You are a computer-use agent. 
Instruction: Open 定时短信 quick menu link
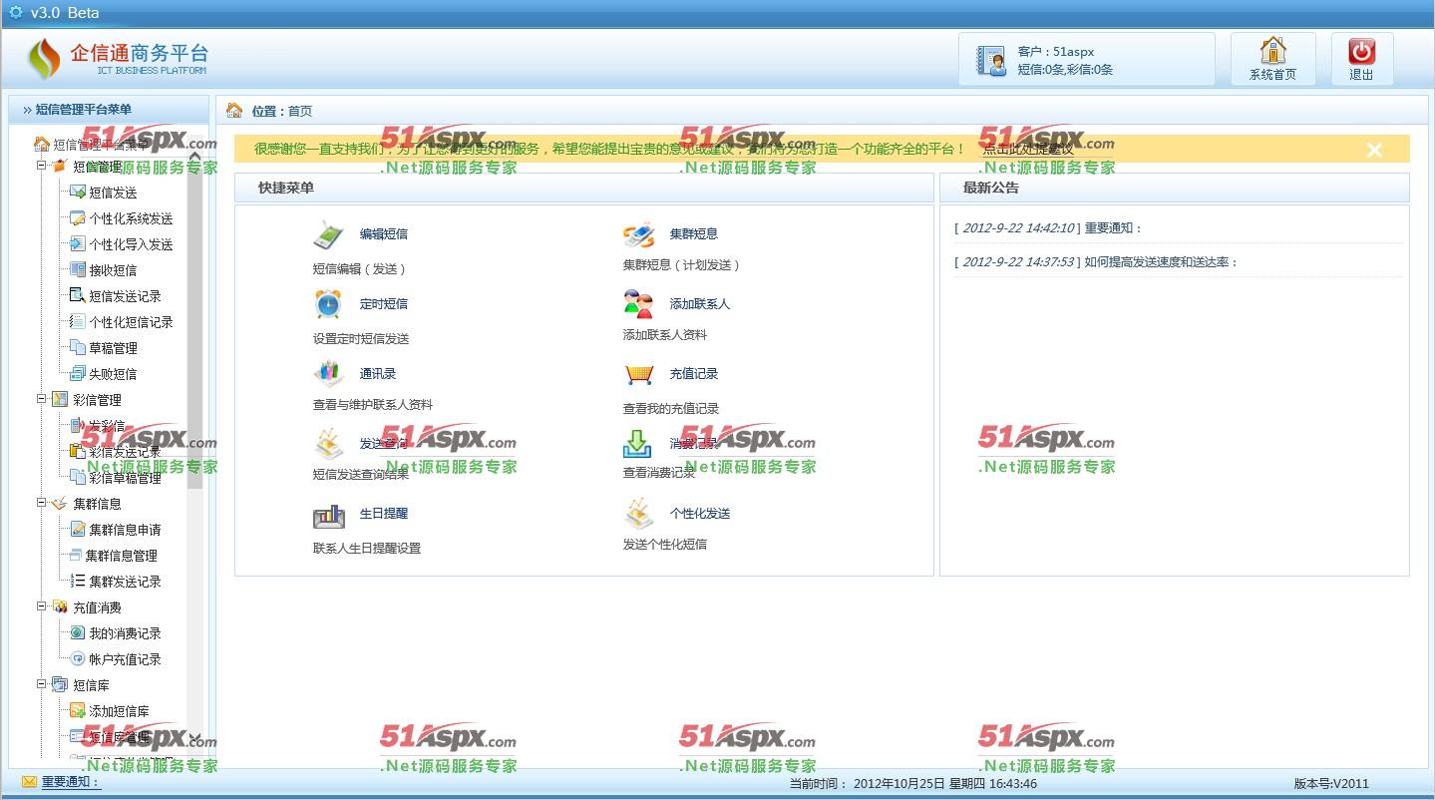click(x=384, y=304)
